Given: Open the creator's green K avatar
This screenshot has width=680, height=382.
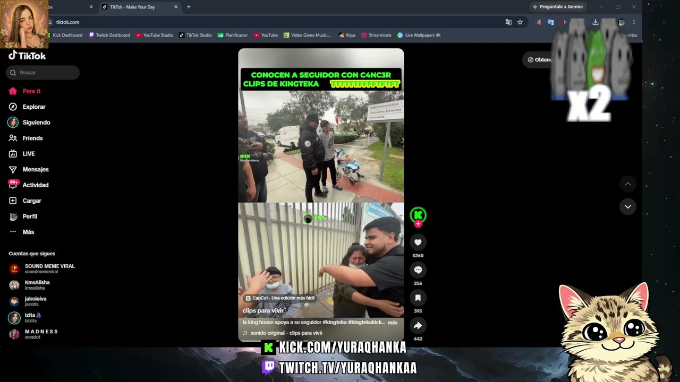Looking at the screenshot, I should click(418, 215).
